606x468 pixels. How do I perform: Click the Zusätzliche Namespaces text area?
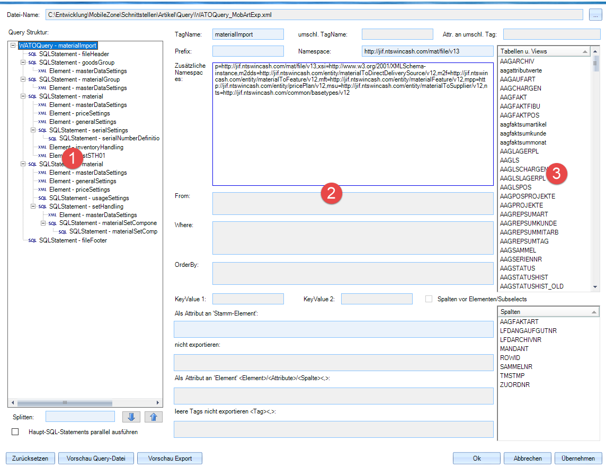pos(353,124)
